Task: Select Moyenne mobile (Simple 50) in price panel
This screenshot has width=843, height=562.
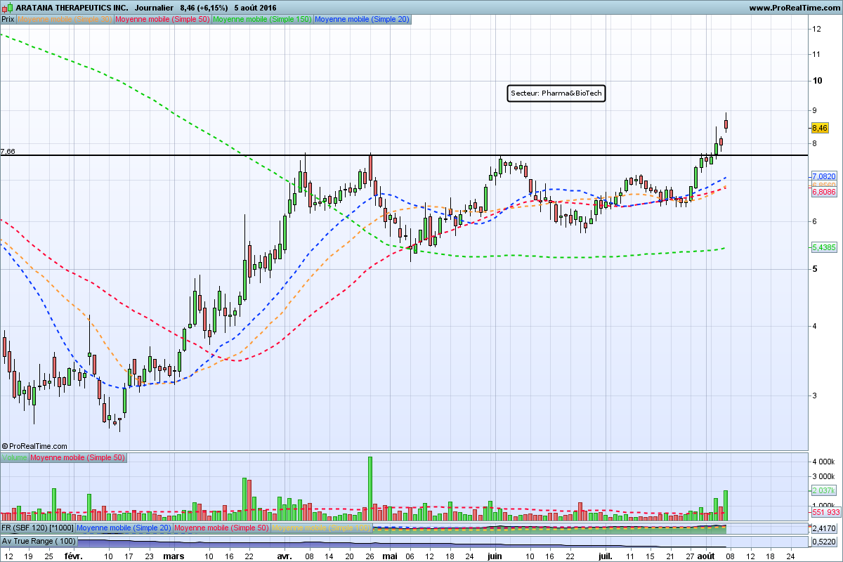Action: pyautogui.click(x=162, y=20)
